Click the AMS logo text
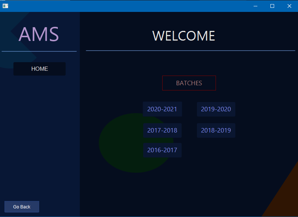This screenshot has width=298, height=217. click(39, 34)
